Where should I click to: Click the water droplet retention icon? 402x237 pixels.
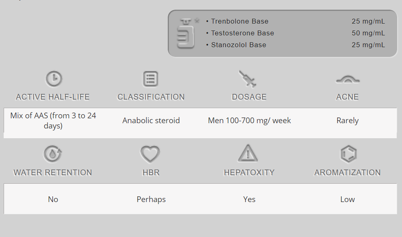coord(53,154)
